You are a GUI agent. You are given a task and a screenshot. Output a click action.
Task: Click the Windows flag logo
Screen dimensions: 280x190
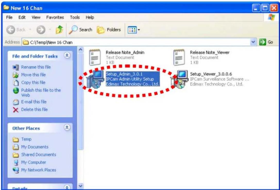tap(271, 17)
